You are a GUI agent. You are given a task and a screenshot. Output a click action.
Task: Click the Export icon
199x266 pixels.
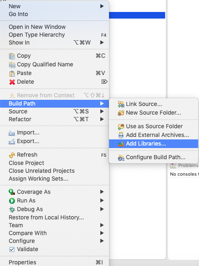click(12, 141)
